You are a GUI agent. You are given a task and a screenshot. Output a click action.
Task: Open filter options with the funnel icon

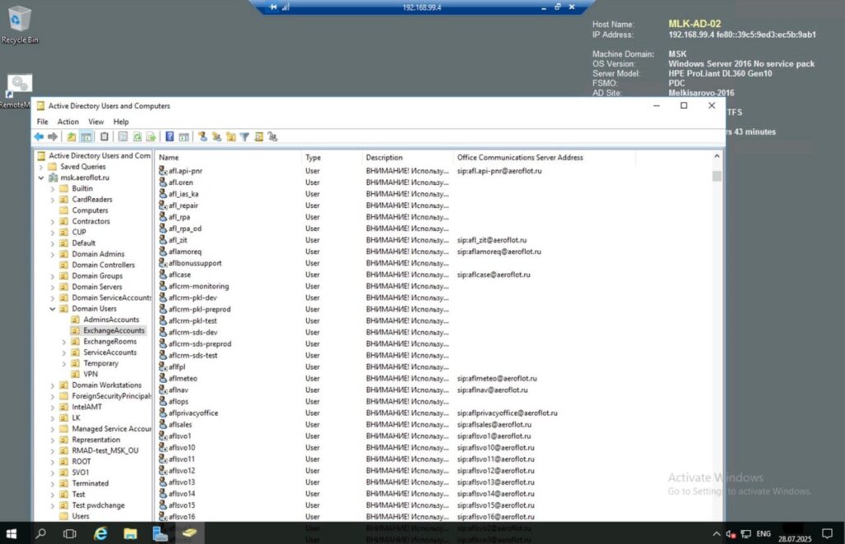[245, 136]
